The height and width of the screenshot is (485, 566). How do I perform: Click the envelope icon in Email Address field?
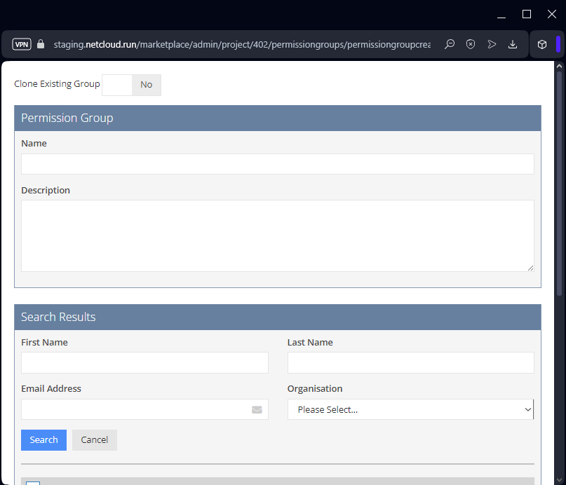click(x=257, y=410)
